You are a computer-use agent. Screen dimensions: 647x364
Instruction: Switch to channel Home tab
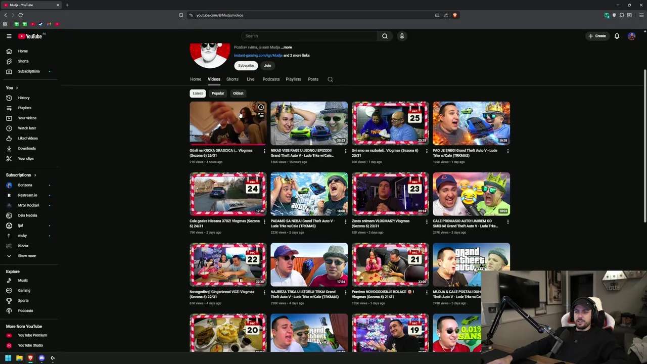pyautogui.click(x=196, y=79)
